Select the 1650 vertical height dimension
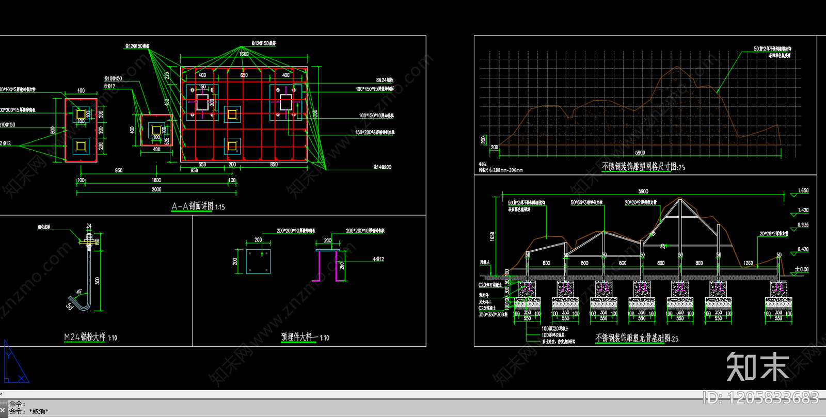 [x=492, y=236]
